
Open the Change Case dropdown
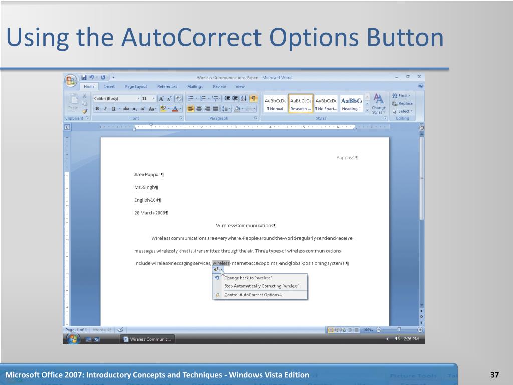[152, 109]
